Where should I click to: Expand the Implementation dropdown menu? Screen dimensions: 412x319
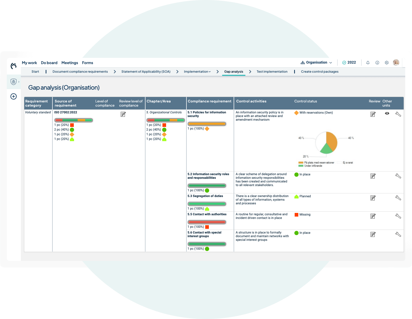197,72
